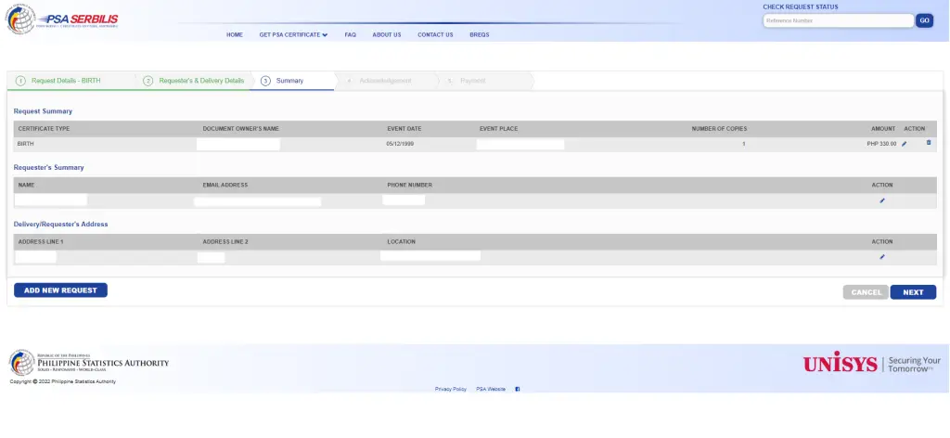
Task: Go to ABOUT US page
Action: pyautogui.click(x=387, y=35)
